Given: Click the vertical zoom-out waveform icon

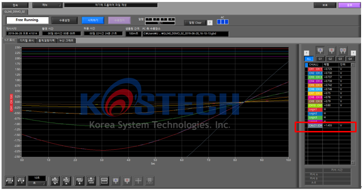Looking at the screenshot, I should click(x=66, y=181).
